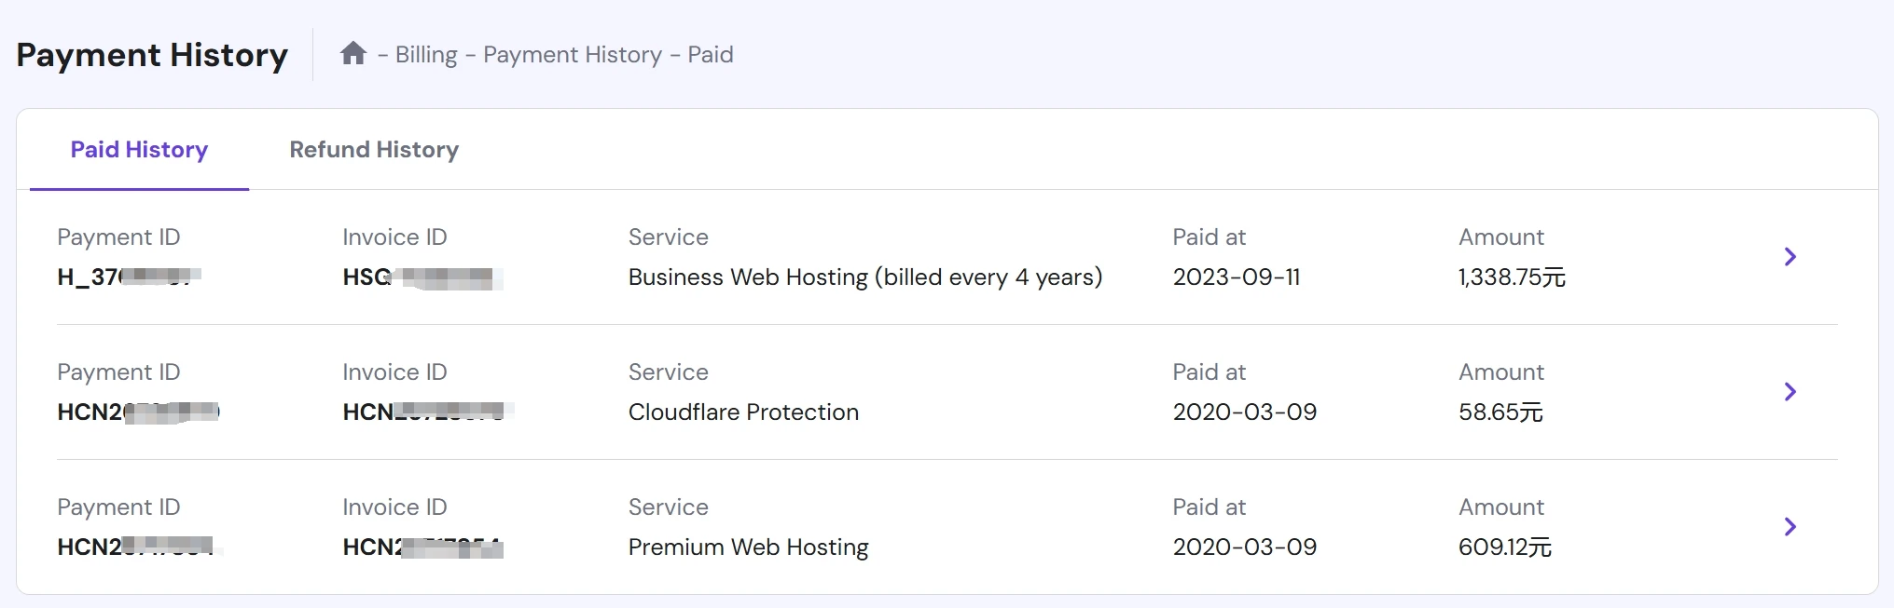The width and height of the screenshot is (1894, 608).
Task: Select the Premium Web Hosting row invoice ID
Action: pos(422,547)
